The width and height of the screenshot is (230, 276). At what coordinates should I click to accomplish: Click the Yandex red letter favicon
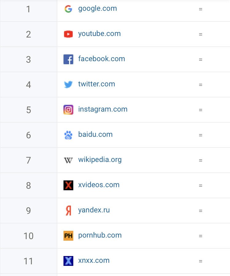click(x=68, y=211)
